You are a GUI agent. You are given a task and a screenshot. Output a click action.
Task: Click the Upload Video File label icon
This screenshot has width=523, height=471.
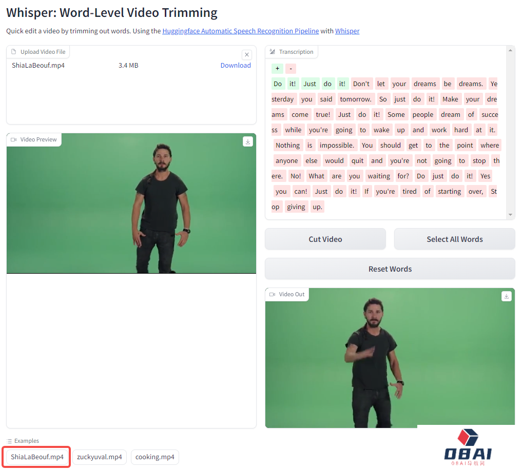[x=14, y=52]
